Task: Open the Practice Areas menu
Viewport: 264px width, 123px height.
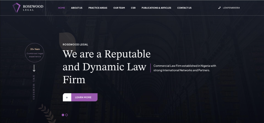Action: [98, 8]
